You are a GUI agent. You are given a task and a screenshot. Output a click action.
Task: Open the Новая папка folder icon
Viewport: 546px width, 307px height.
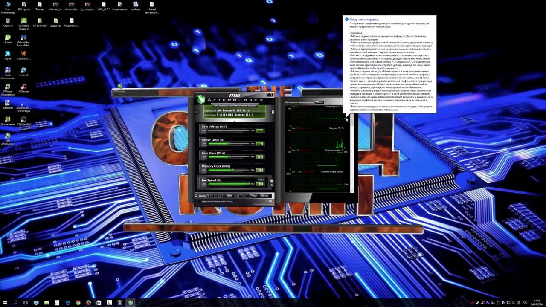click(119, 6)
